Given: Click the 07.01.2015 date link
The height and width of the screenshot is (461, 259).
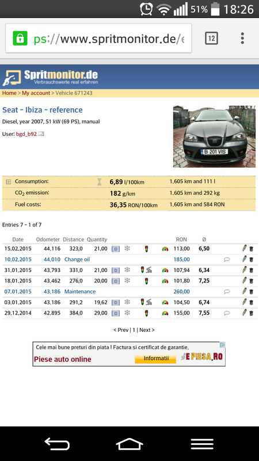Looking at the screenshot, I should click(x=18, y=292).
